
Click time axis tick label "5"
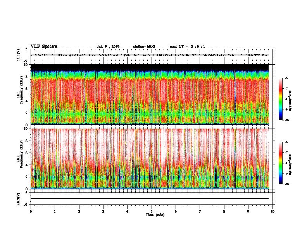tap(152, 211)
